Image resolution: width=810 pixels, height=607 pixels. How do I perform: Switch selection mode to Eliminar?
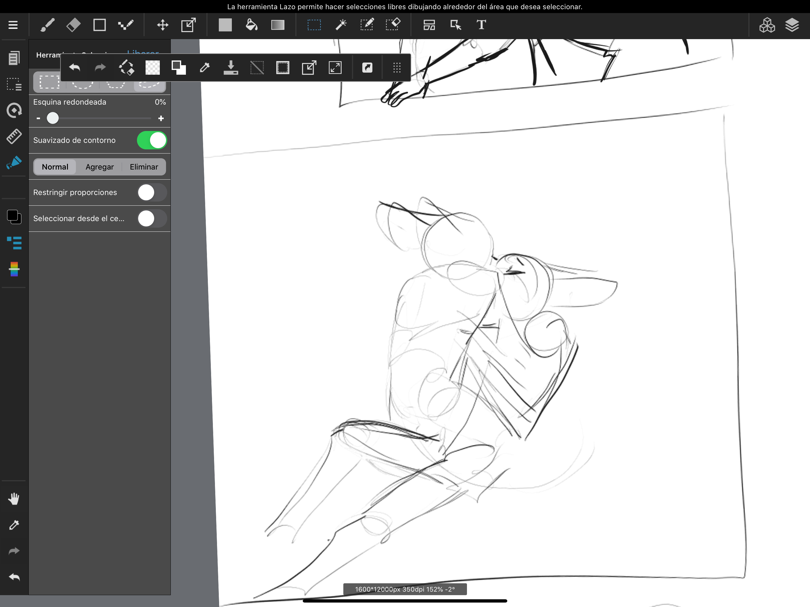pos(143,167)
